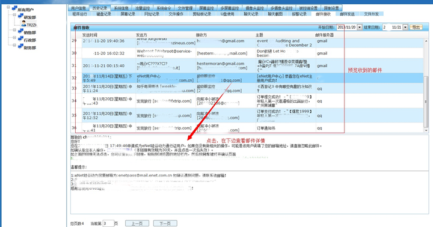Select the 文件操作 sub-tab
Image resolution: width=433 pixels, height=227 pixels.
pyautogui.click(x=176, y=14)
